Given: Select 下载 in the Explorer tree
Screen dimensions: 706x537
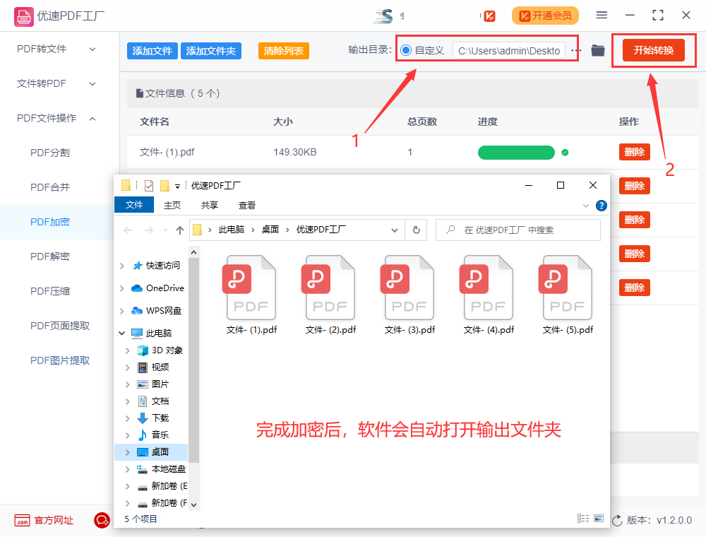Looking at the screenshot, I should click(x=160, y=418).
